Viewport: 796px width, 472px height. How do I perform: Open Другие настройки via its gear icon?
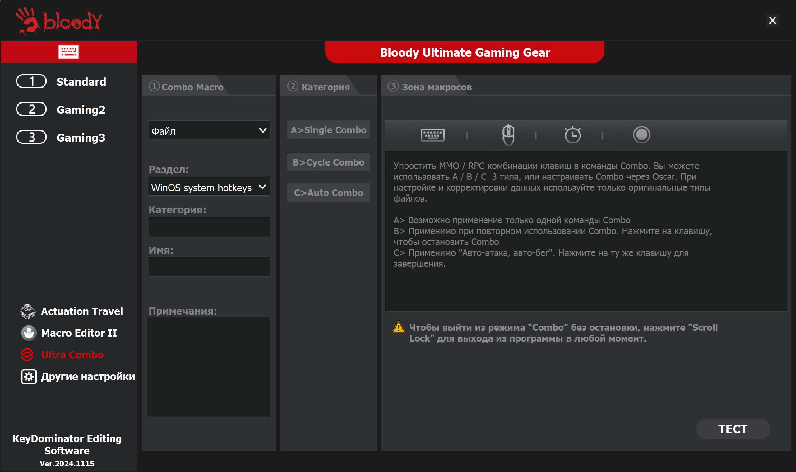(29, 377)
